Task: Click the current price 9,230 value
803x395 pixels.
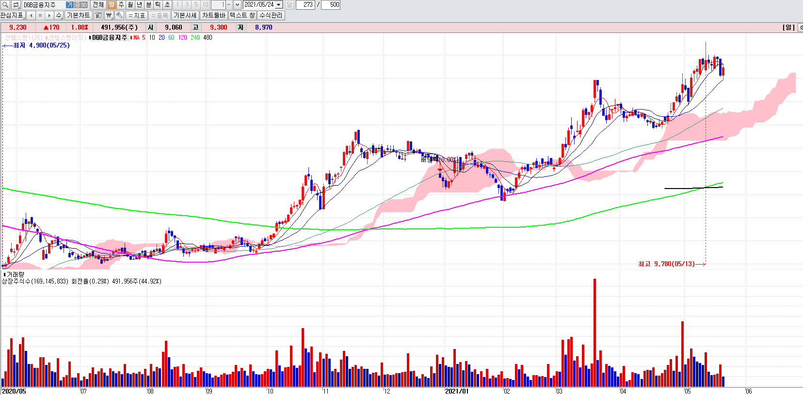Action: [18, 28]
